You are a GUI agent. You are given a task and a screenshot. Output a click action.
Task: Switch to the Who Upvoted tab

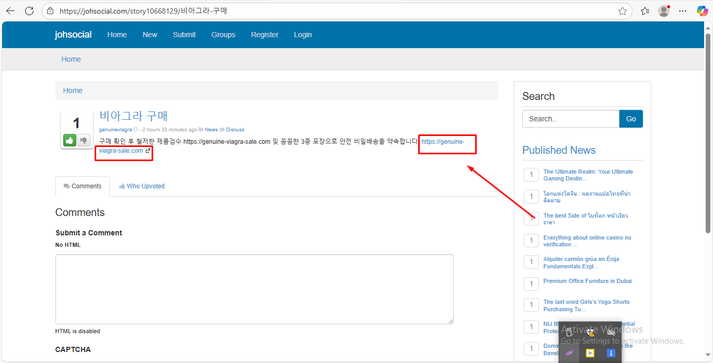(x=142, y=186)
